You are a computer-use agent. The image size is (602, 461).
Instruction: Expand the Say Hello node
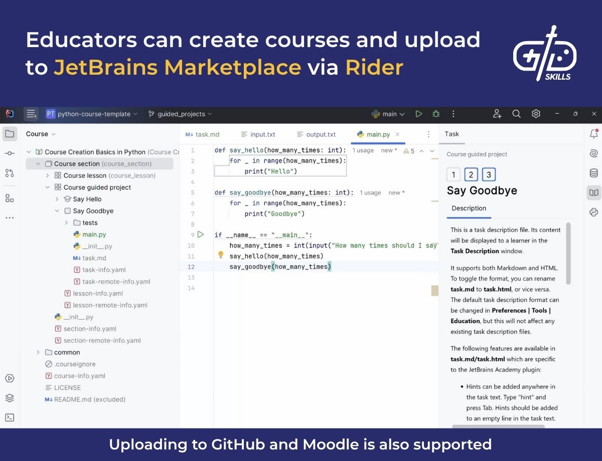pos(57,199)
